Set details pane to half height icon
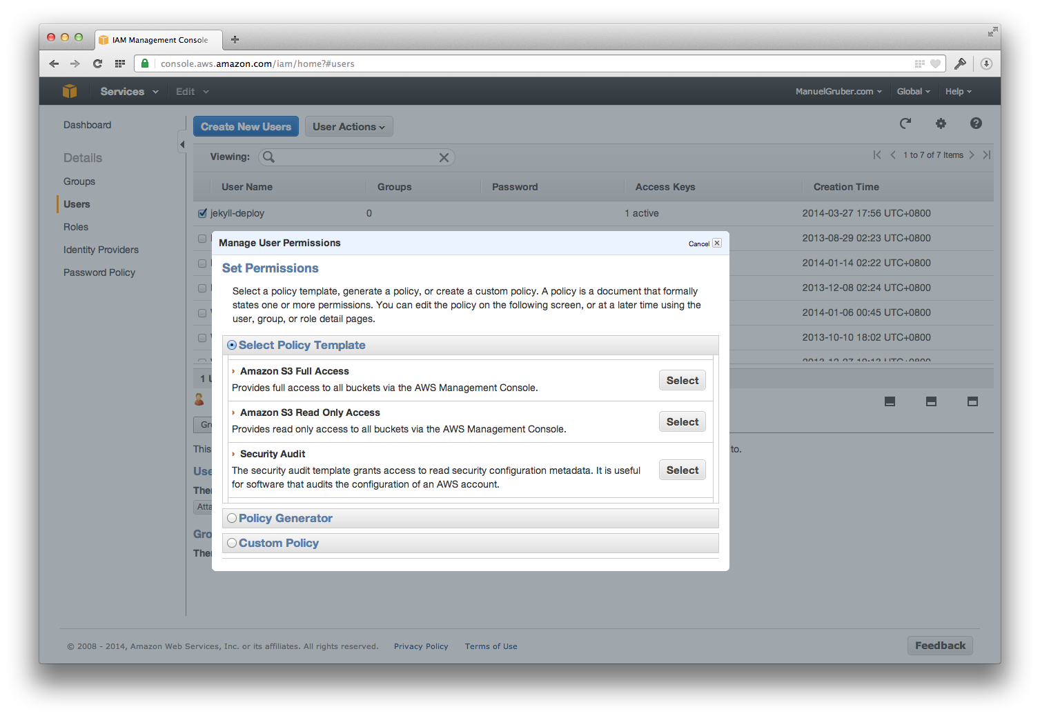 (931, 401)
